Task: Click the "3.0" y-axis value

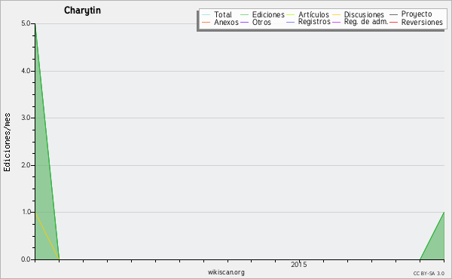Action: coord(26,118)
